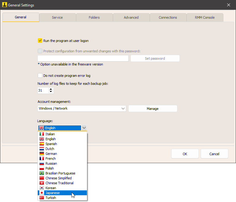Toggle Protect configuration with password checkbox
This screenshot has width=236, height=202.
pyautogui.click(x=40, y=51)
